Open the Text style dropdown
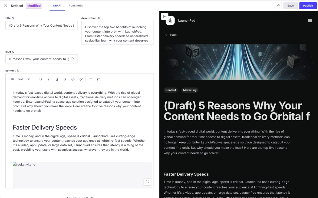 20,79
